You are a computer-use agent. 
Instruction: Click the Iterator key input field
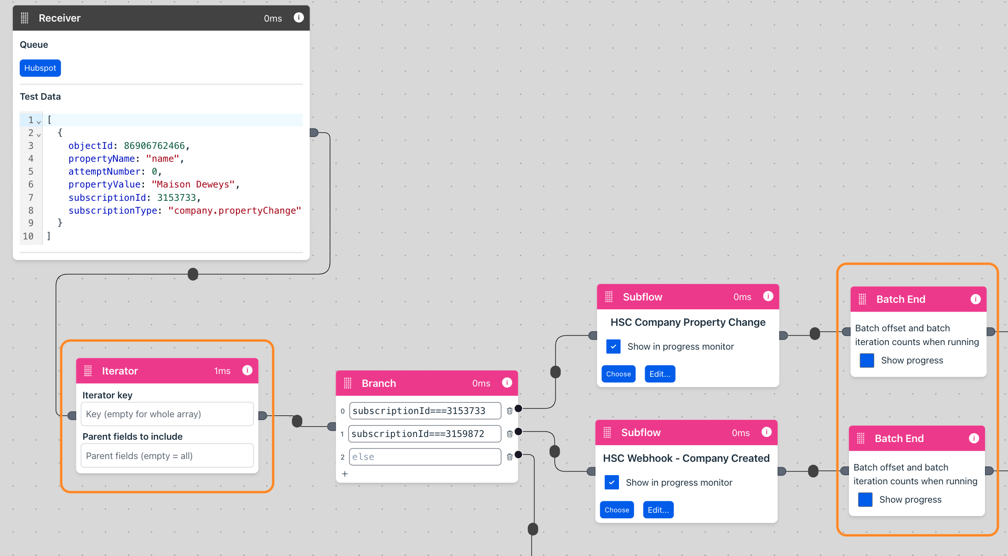167,414
